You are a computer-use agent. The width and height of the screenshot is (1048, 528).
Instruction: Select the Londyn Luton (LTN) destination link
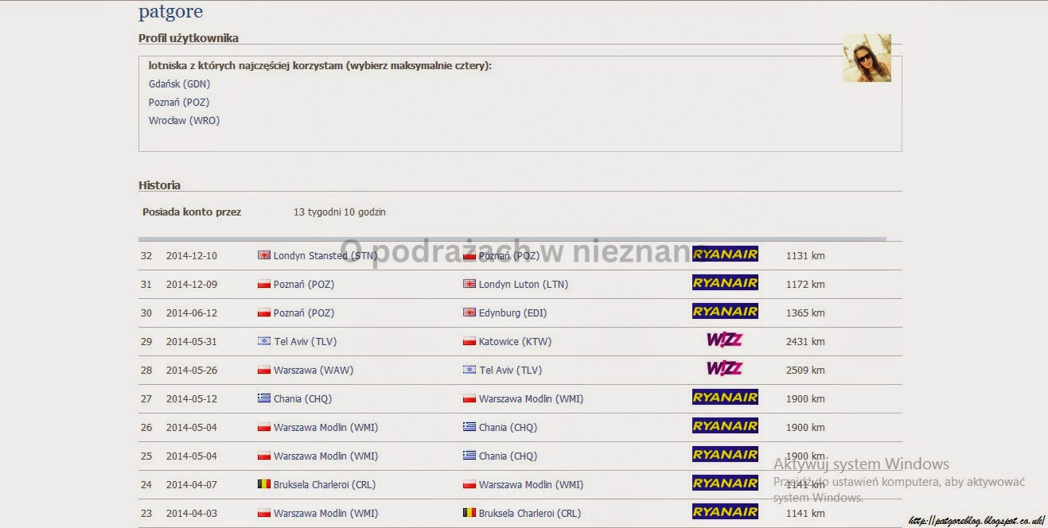[x=523, y=285]
